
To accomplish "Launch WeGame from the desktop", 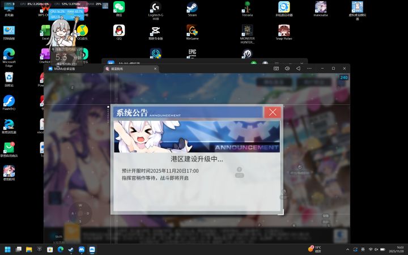I will point(192,32).
